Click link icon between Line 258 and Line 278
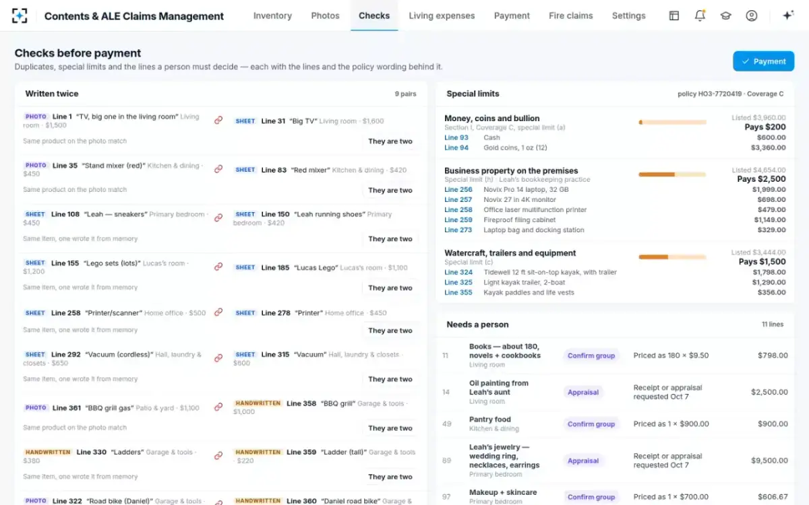 click(x=218, y=312)
